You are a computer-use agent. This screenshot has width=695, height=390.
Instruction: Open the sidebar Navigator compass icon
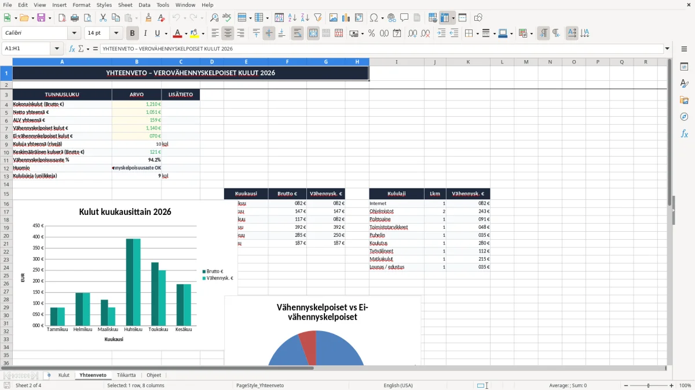point(684,117)
